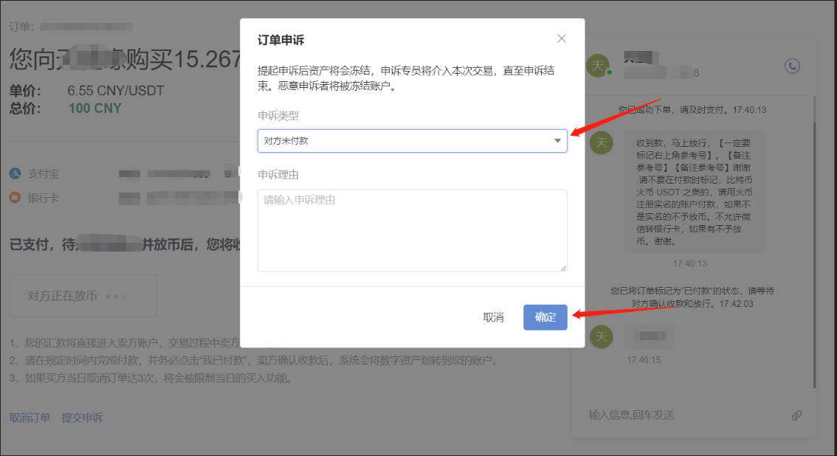This screenshot has width=837, height=456.
Task: Click the 对方正在放币 button
Action: click(x=83, y=296)
